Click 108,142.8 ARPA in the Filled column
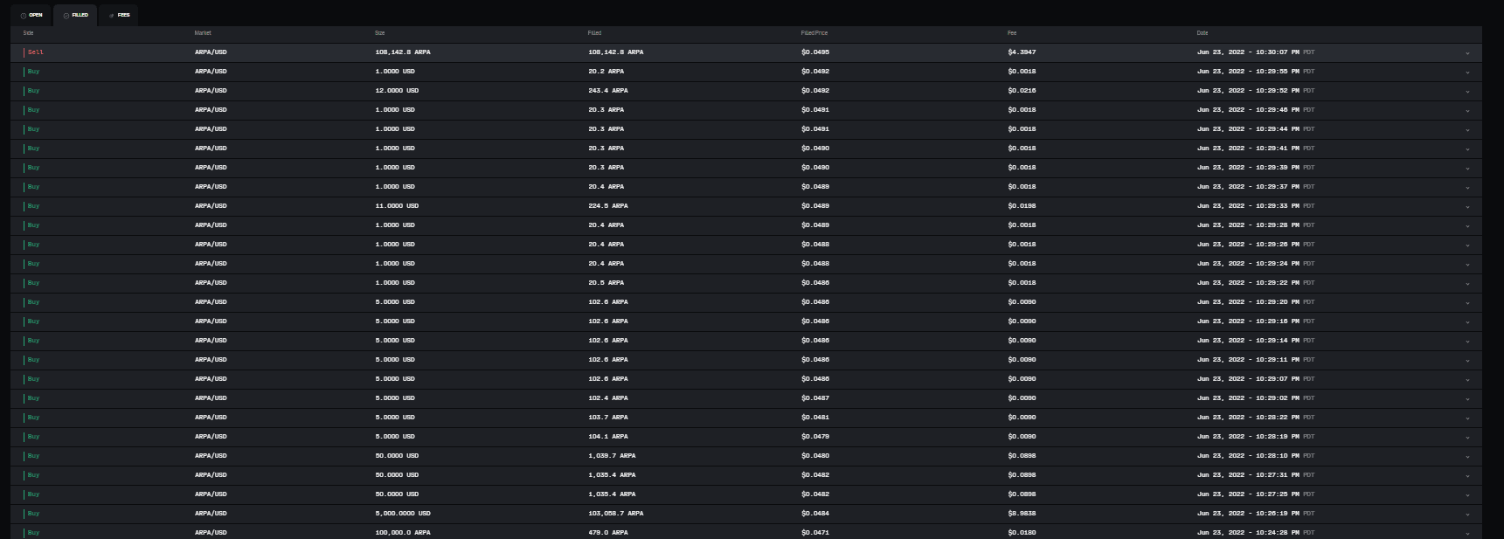 [x=616, y=52]
